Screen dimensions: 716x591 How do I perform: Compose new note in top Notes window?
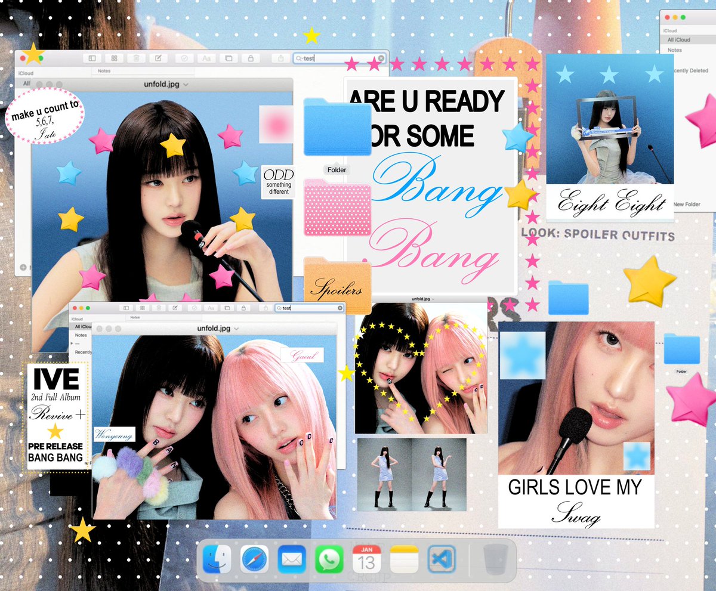[158, 58]
